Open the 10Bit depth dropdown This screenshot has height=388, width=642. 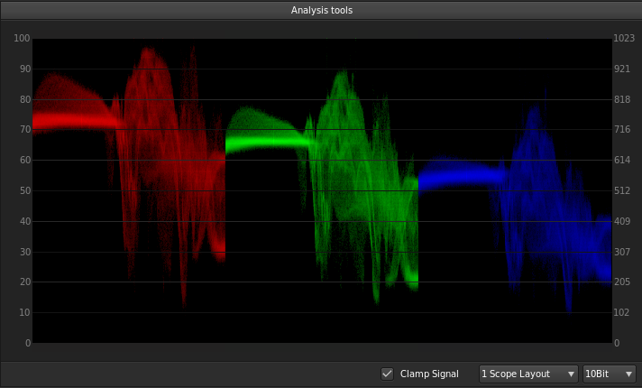point(610,374)
